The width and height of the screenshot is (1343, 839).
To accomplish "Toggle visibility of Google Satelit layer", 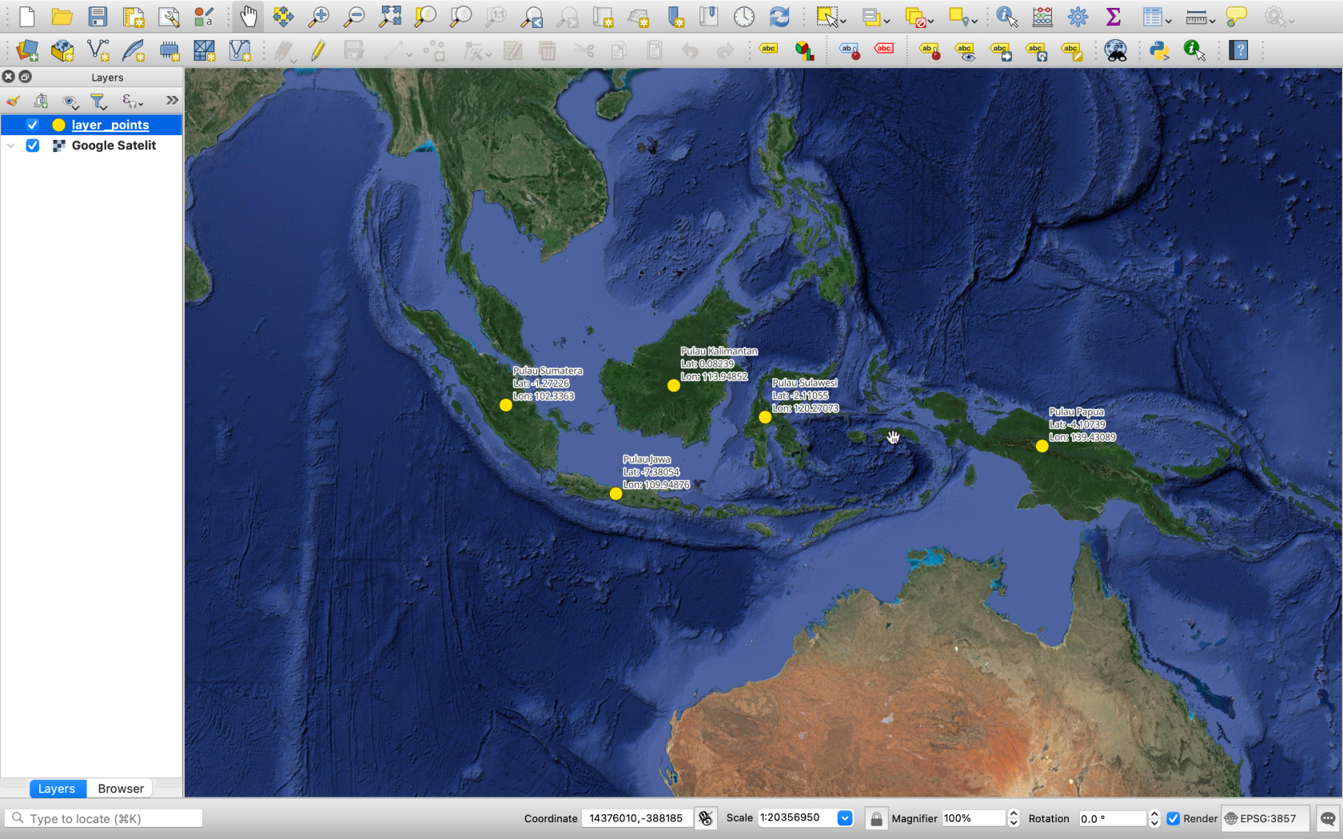I will coord(33,145).
